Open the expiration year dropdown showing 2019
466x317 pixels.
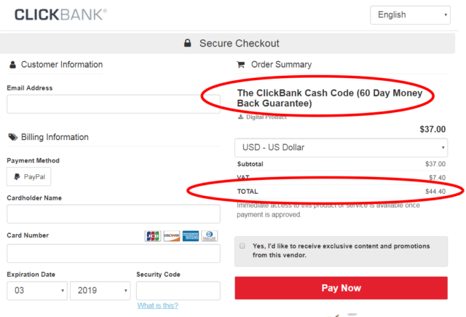pos(100,291)
